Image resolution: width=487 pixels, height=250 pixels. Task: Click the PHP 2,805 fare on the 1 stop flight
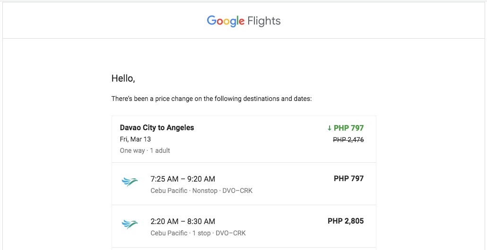(345, 221)
